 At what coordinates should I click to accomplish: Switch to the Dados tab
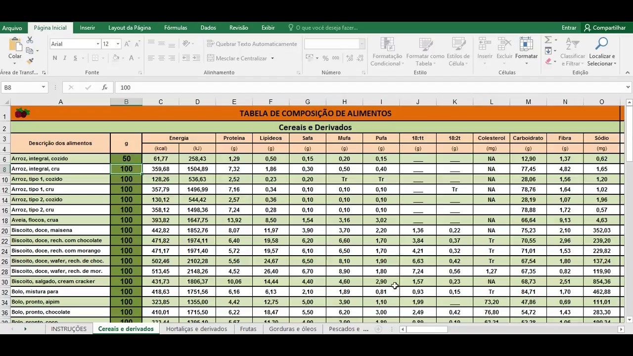pos(208,28)
